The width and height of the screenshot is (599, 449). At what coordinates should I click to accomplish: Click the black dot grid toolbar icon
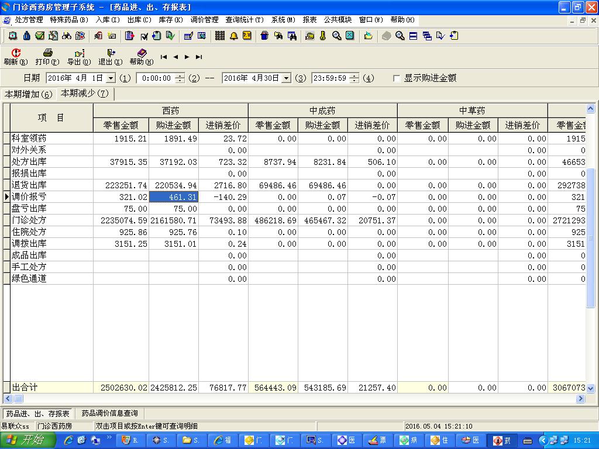point(220,36)
